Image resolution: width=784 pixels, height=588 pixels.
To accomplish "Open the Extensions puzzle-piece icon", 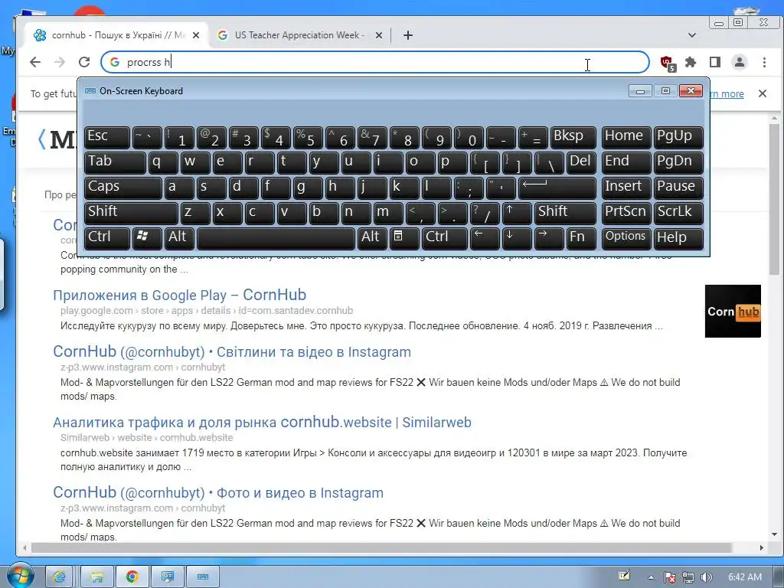I will click(691, 62).
